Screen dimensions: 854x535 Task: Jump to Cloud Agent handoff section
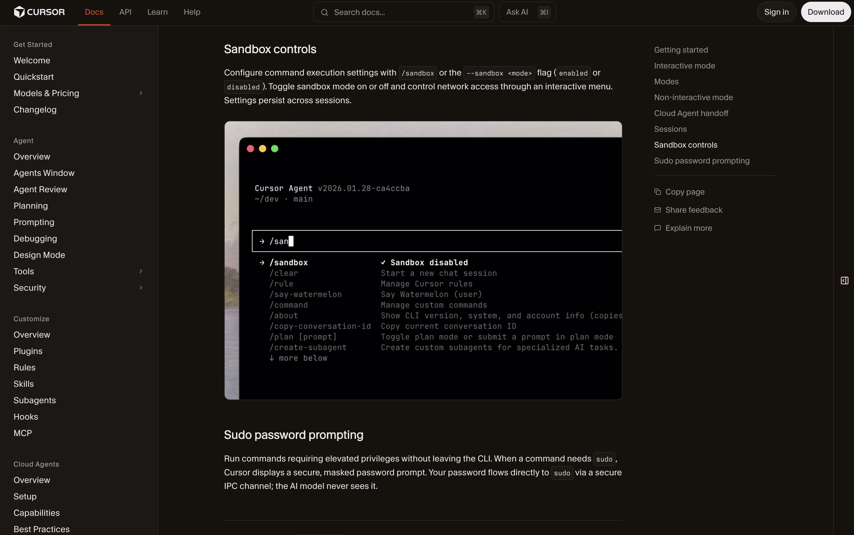691,113
